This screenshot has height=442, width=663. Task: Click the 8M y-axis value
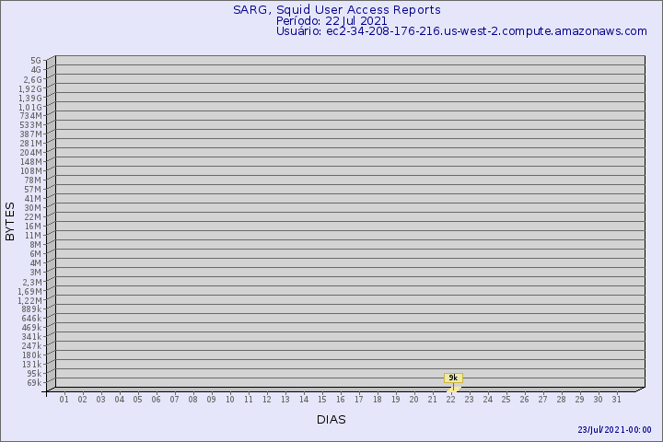tap(36, 244)
